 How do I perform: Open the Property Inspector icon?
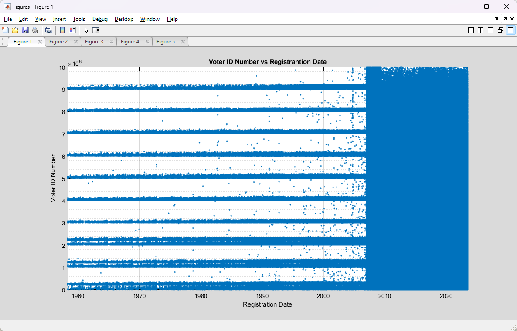click(95, 30)
